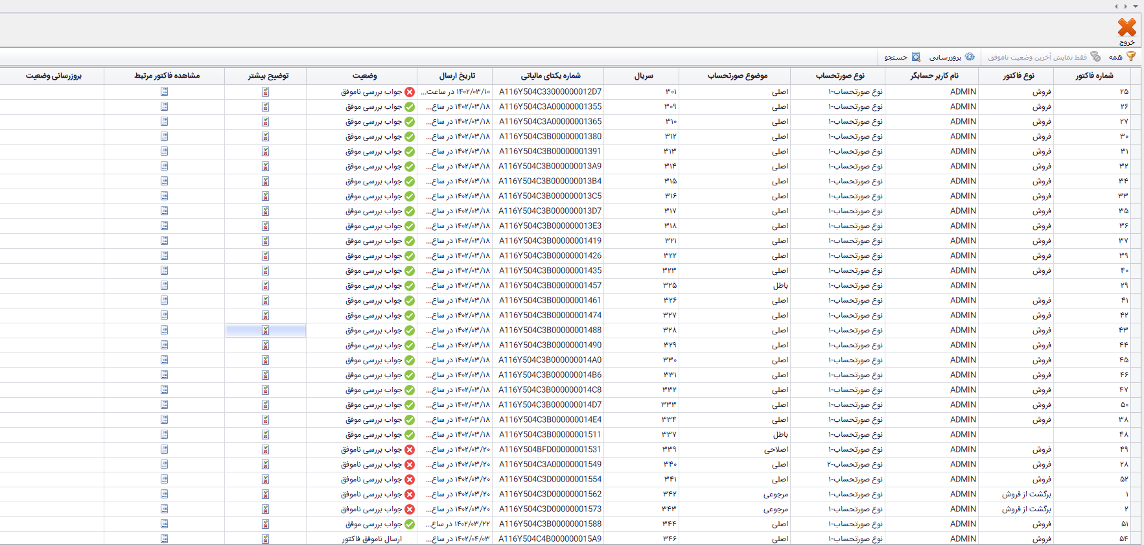Sort by the 'وضعیت' column header
This screenshot has height=545, width=1144.
[364, 76]
